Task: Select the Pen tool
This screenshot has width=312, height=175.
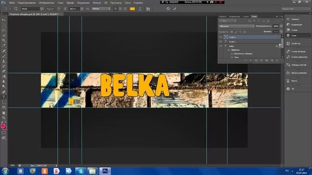Action: (x=3, y=92)
